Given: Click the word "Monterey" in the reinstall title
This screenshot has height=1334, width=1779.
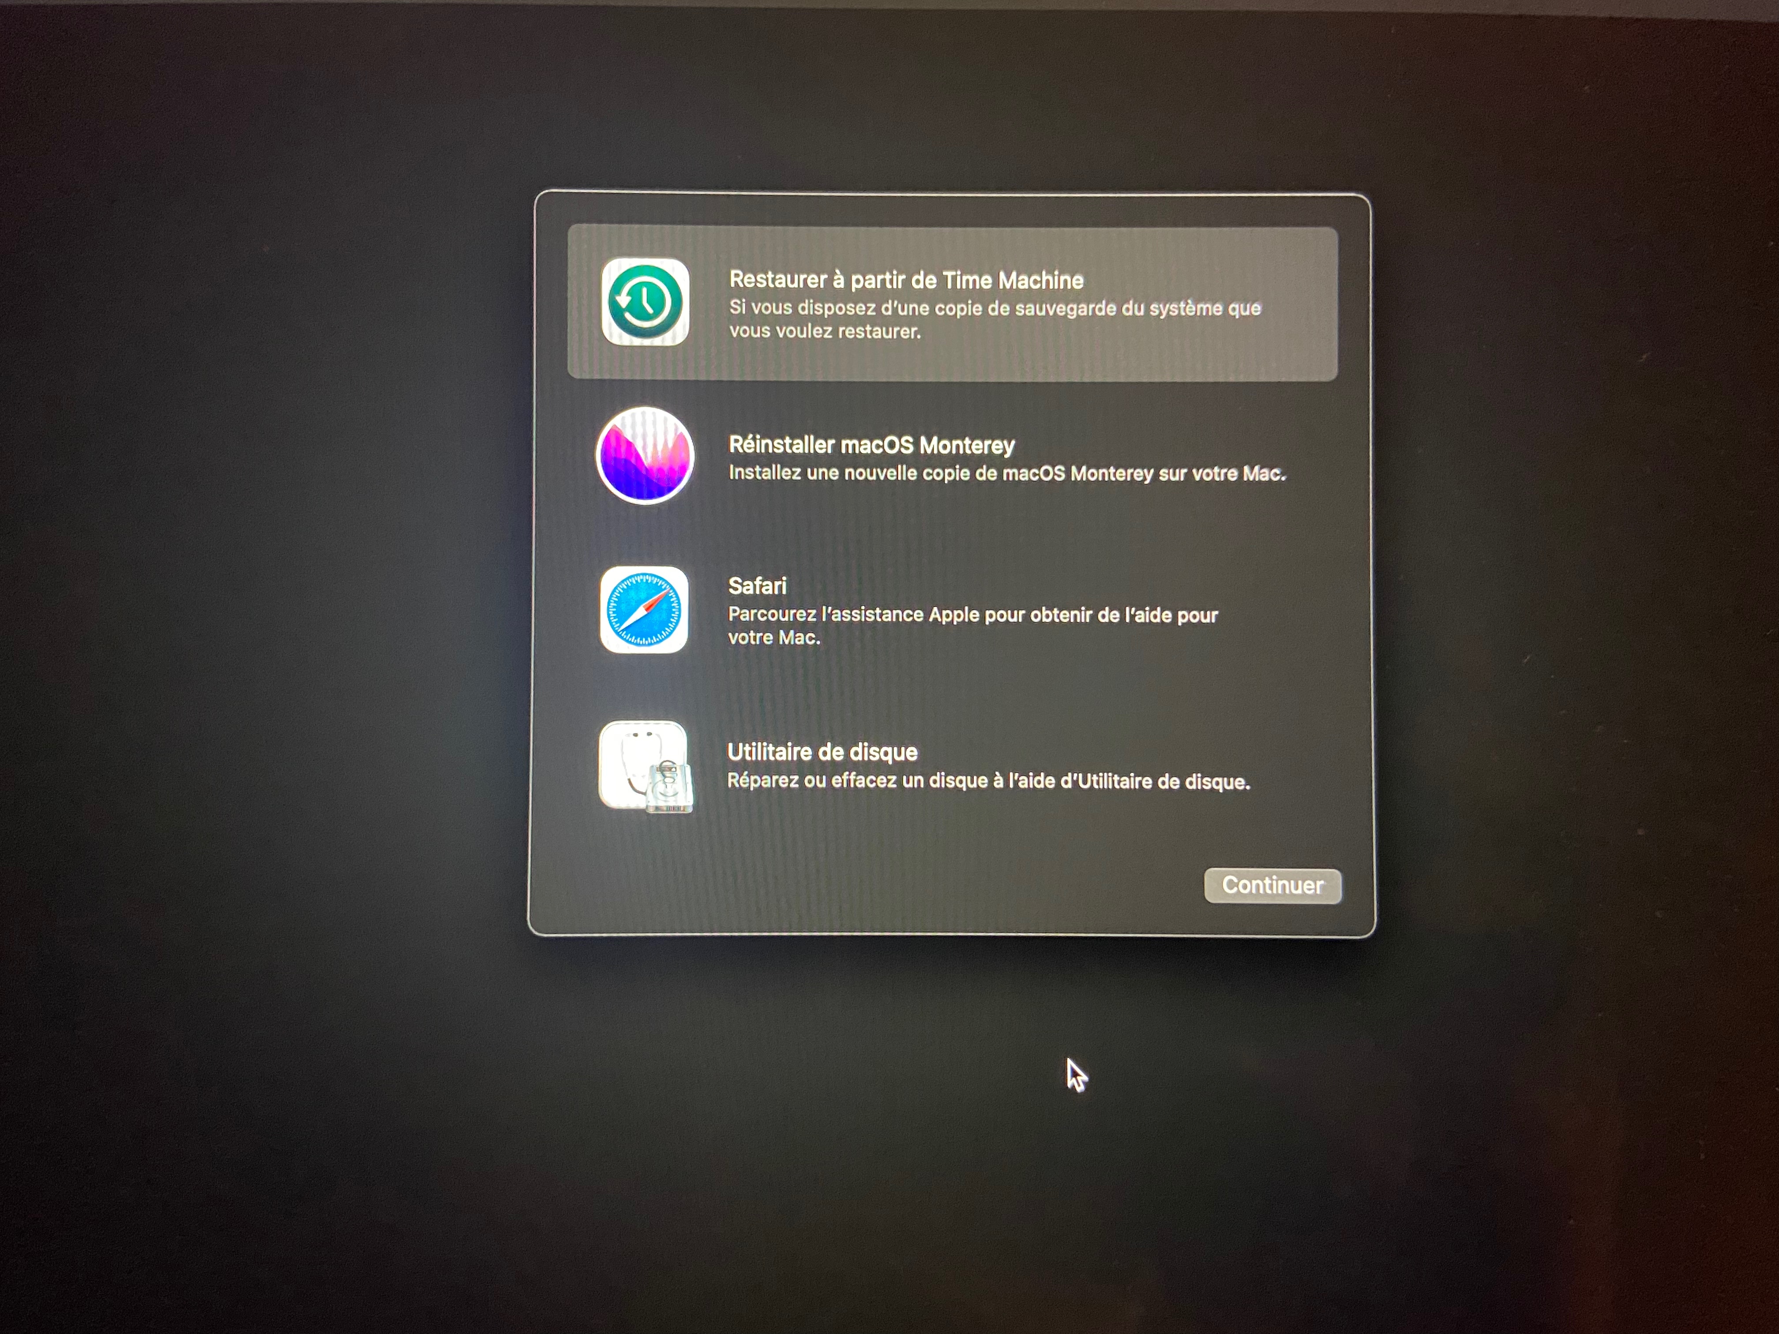Looking at the screenshot, I should click(x=967, y=445).
